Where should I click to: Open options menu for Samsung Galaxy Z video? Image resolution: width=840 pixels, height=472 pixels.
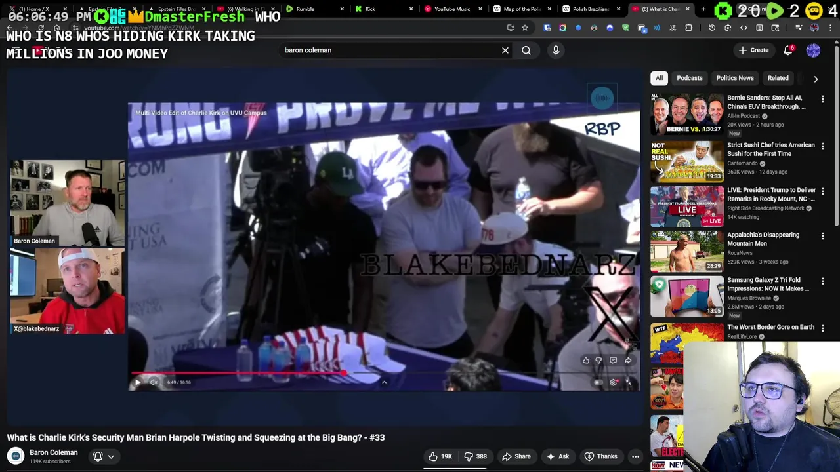tap(823, 281)
